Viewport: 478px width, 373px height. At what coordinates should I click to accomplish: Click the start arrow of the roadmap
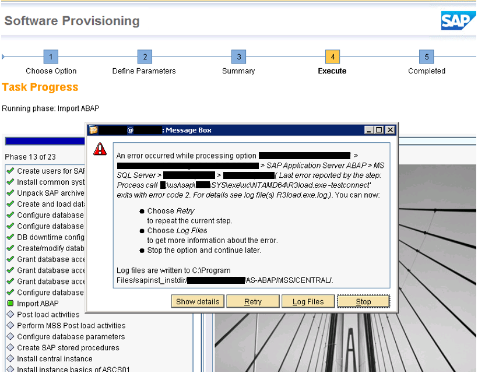tap(3, 57)
